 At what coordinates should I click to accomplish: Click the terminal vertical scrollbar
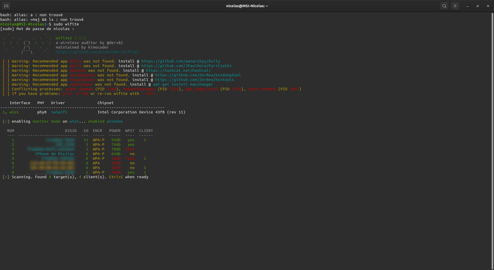(x=492, y=139)
